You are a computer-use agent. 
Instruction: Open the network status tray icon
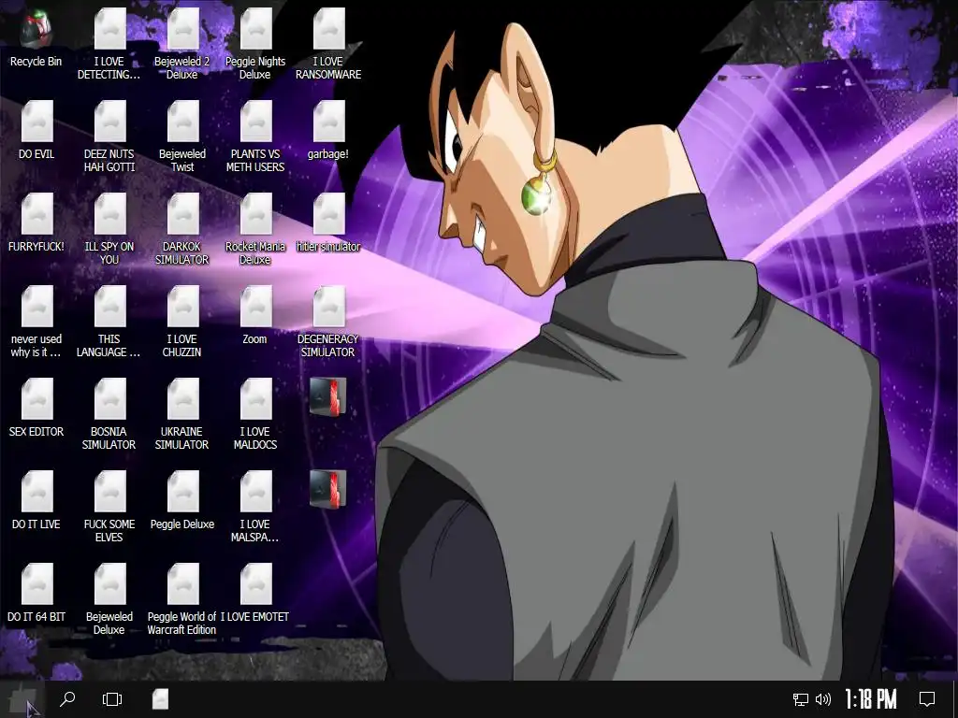(x=801, y=699)
